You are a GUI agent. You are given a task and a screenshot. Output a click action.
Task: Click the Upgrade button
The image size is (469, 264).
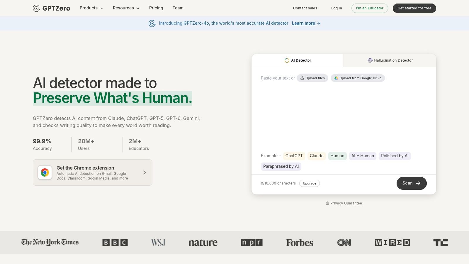click(310, 183)
